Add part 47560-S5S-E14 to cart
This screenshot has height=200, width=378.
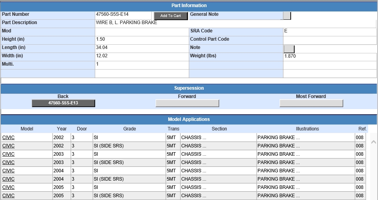pos(171,16)
